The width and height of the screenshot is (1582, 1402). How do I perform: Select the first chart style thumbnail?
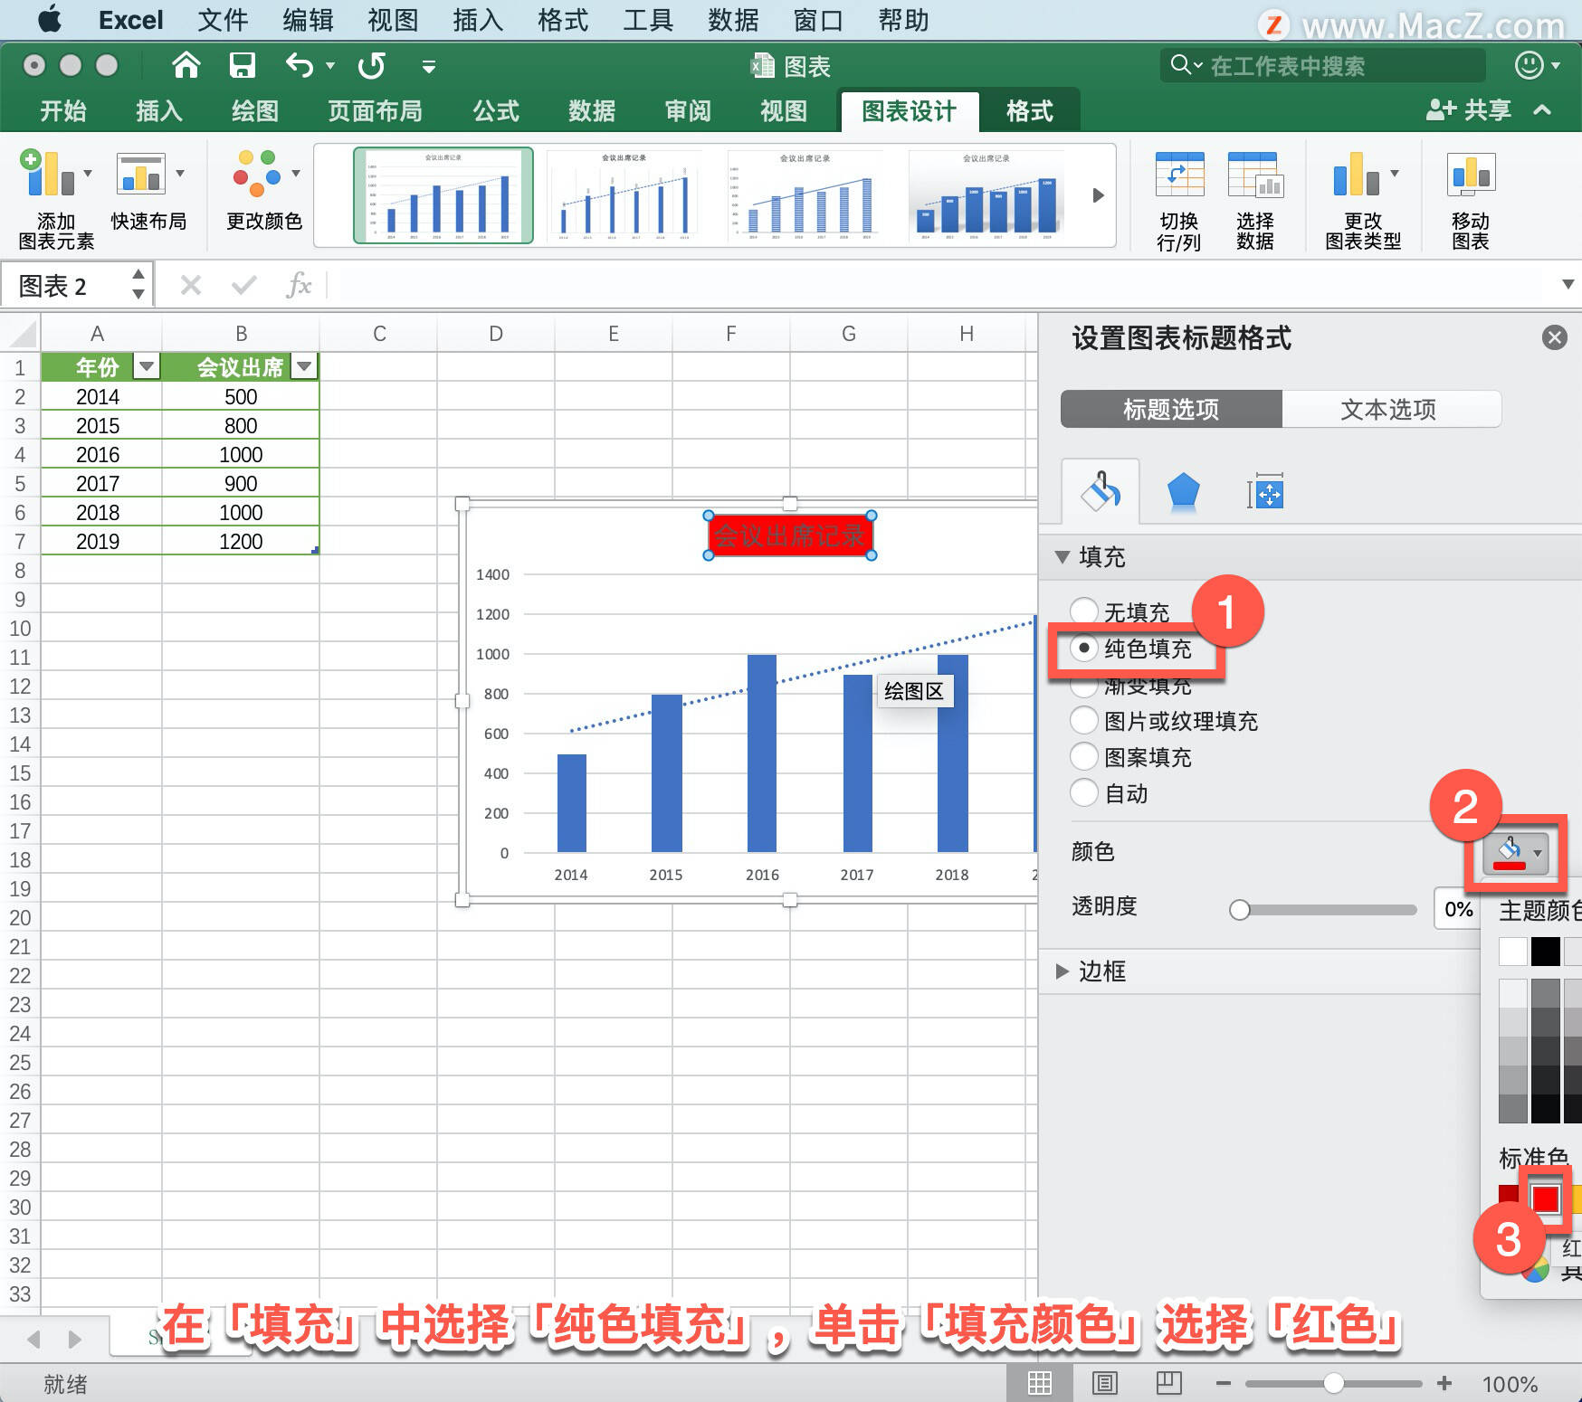click(x=442, y=194)
